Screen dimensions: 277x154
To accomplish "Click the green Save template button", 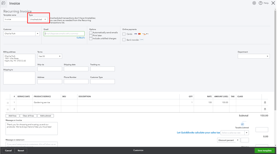I will (265, 151).
